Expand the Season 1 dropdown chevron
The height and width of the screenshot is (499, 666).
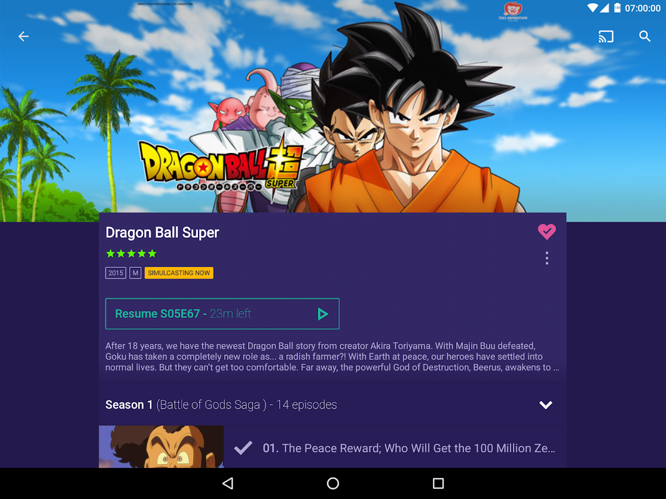tap(546, 405)
